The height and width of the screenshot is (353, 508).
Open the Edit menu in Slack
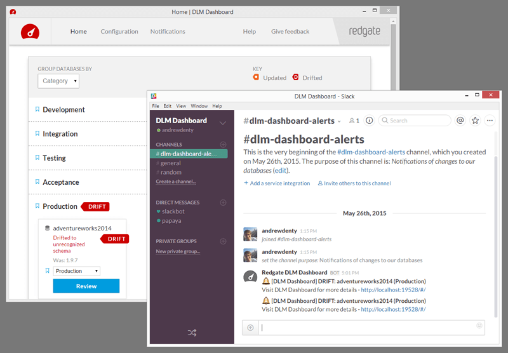click(x=168, y=106)
